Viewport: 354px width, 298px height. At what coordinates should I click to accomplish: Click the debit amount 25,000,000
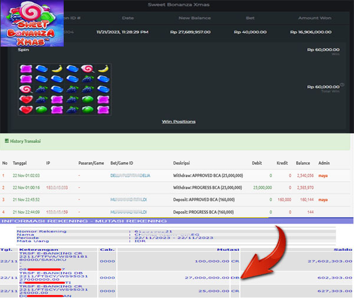click(x=263, y=188)
